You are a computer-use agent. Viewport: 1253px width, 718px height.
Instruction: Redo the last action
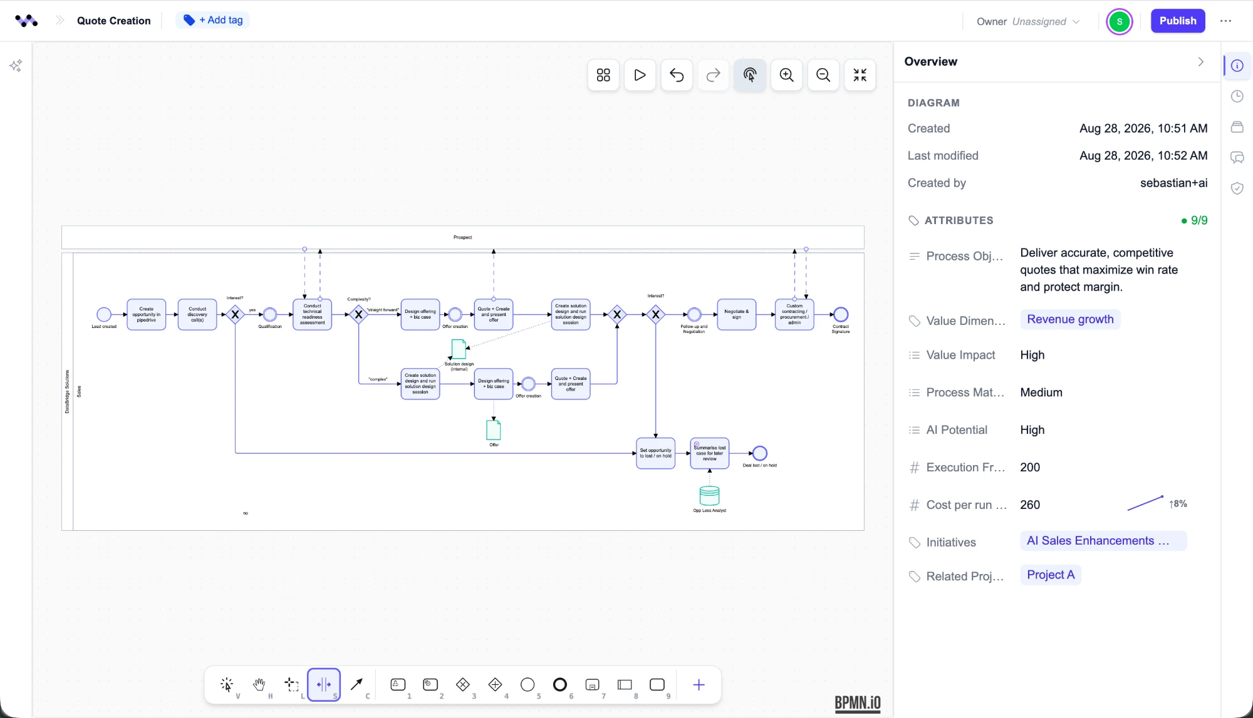tap(713, 75)
